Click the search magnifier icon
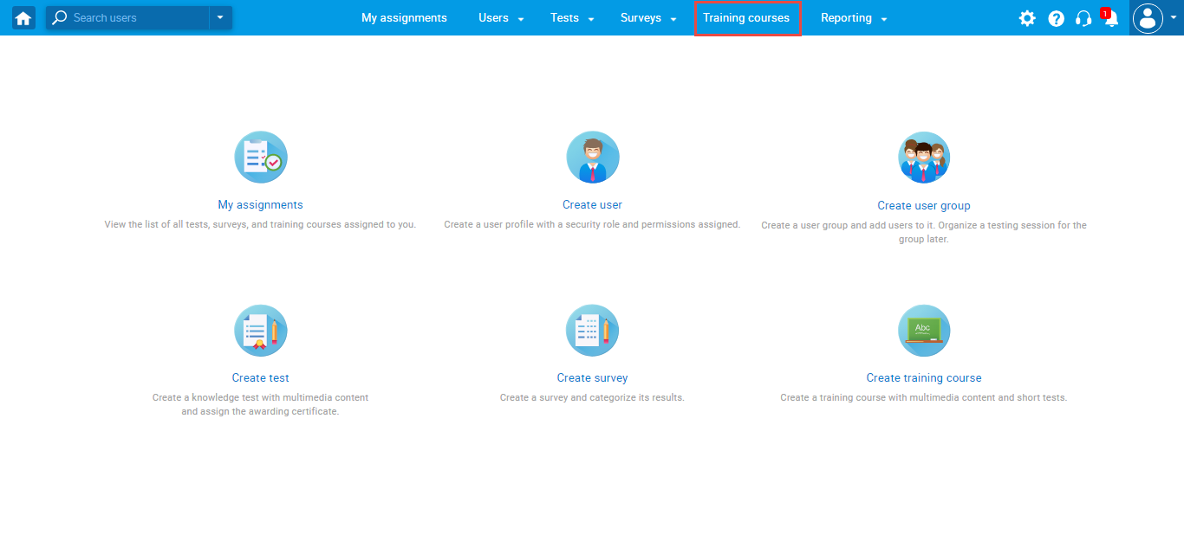Viewport: 1184px width, 541px height. (60, 18)
